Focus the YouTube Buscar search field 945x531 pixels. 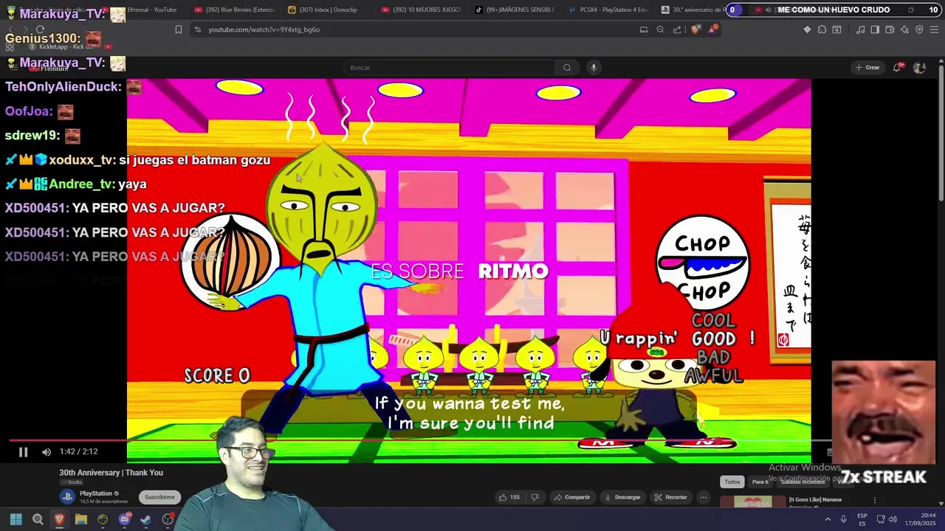(450, 68)
